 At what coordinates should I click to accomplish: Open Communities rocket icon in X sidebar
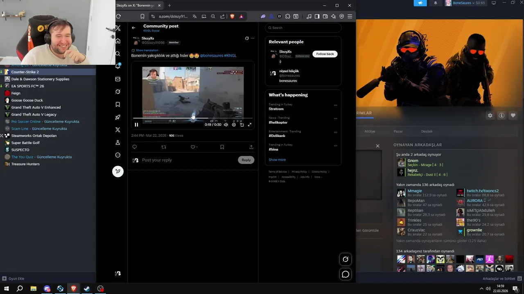click(118, 117)
